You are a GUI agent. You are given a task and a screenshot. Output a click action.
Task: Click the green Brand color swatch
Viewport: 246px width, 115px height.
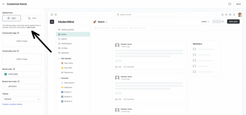pyautogui.click(x=6, y=74)
